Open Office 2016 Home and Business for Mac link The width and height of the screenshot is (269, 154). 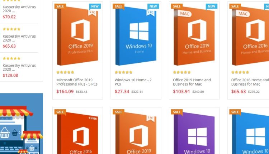tap(250, 82)
